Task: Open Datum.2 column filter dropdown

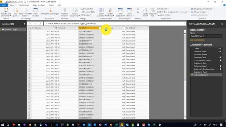Action: point(77,28)
